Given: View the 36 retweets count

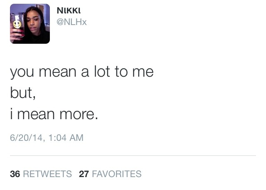Looking at the screenshot, I should click(15, 174).
